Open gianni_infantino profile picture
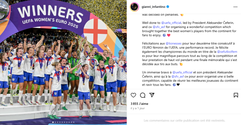Viewport: 241px width, 125px height. coord(134,7)
